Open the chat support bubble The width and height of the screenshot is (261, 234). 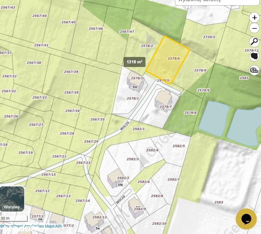[246, 219]
